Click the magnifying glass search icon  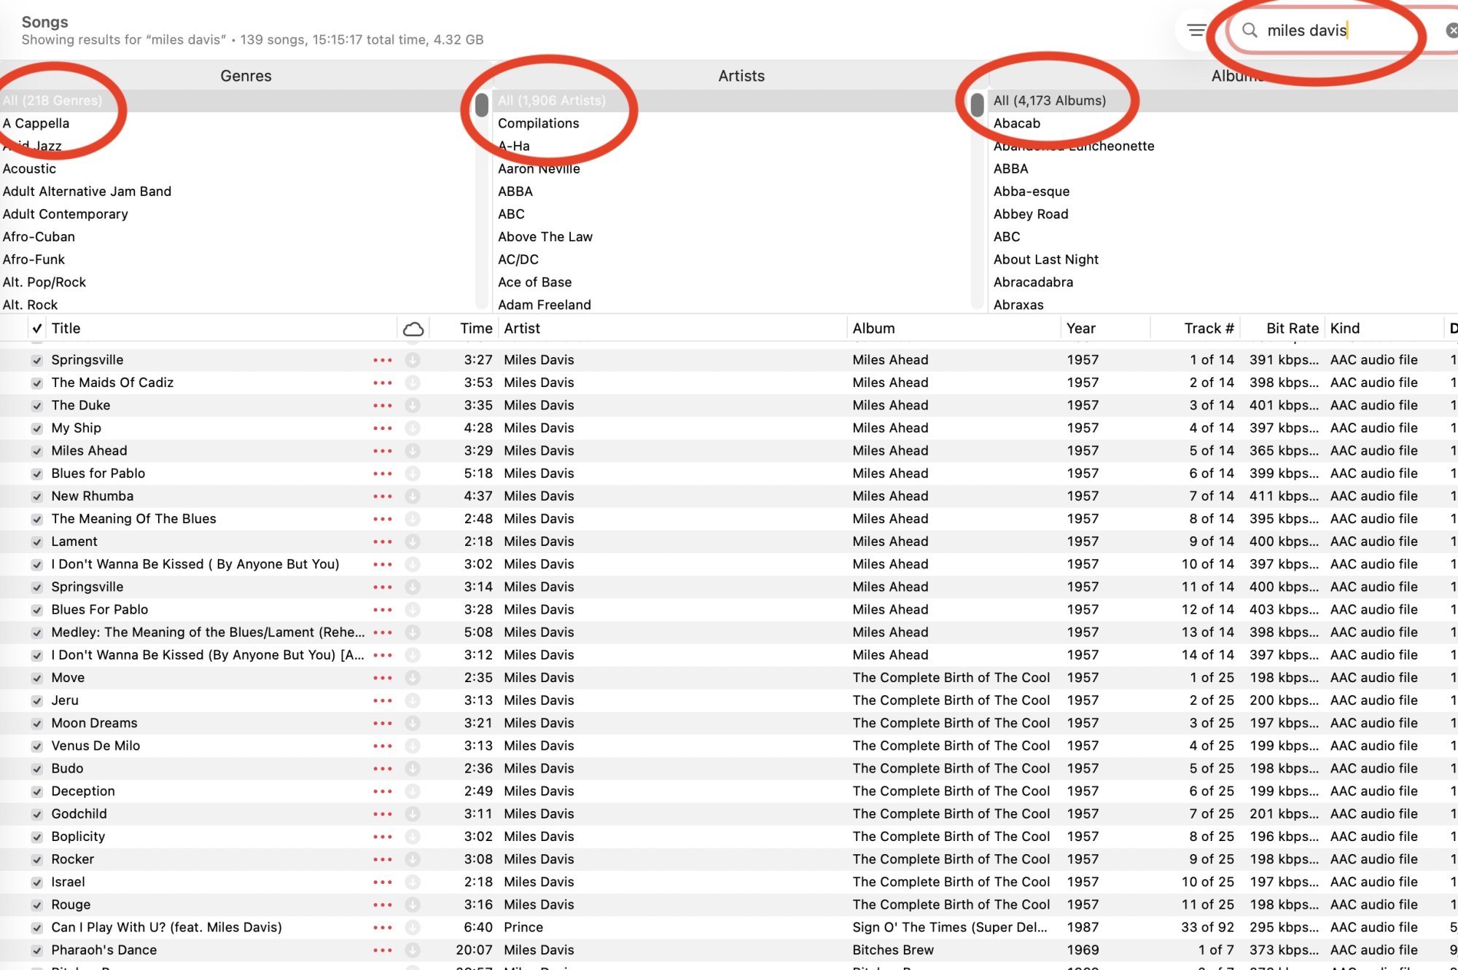(x=1250, y=30)
